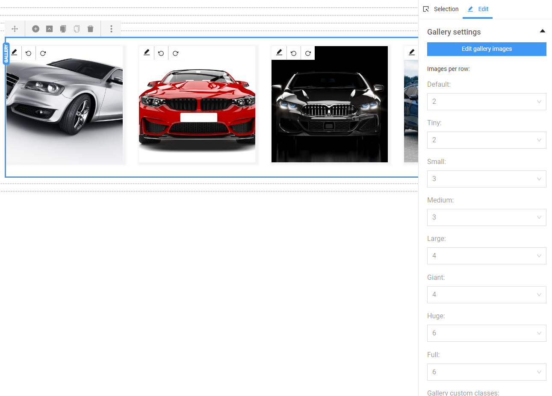Open the three-dot more options menu
This screenshot has width=552, height=396.
pyautogui.click(x=111, y=29)
